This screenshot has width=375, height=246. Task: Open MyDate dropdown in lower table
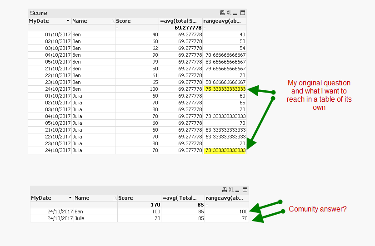(x=70, y=198)
